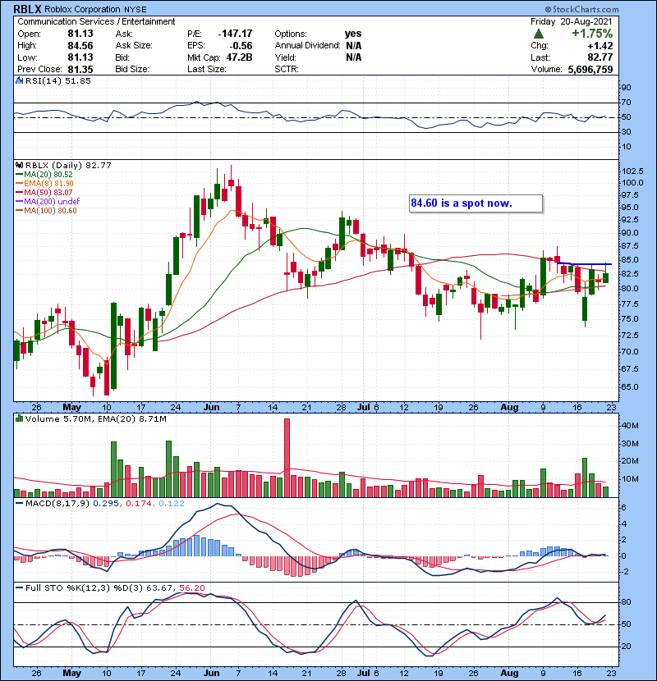Select the MA(20) 80.52 legend entry
This screenshot has height=681, width=657.
click(x=44, y=174)
